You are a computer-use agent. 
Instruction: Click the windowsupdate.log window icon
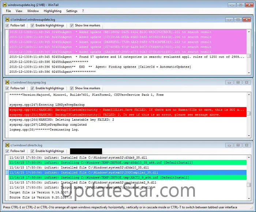(7, 19)
